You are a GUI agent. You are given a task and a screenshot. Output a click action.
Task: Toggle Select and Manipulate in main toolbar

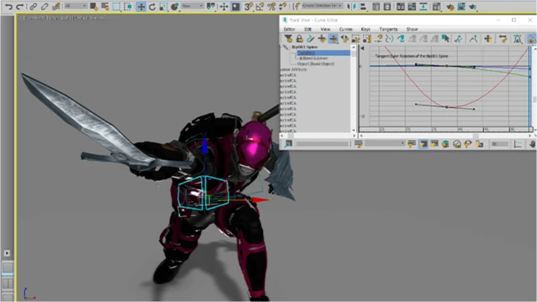coord(224,6)
